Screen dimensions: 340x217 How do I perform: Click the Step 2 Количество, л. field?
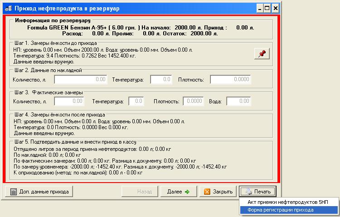click(x=80, y=79)
